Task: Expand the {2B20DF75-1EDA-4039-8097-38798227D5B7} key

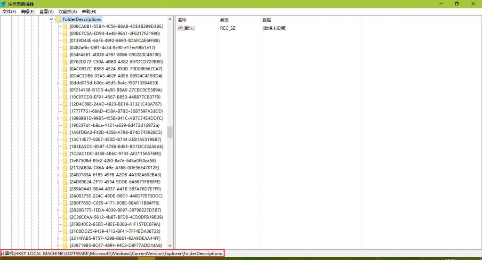Action: point(58,210)
